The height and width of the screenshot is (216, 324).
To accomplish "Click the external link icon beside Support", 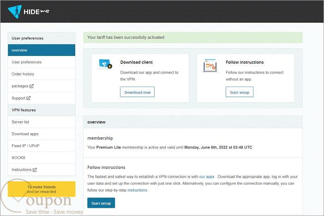I will [x=29, y=98].
